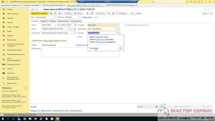Open client card icon beside Клиент field
This screenshot has height=121, width=215.
75,29
